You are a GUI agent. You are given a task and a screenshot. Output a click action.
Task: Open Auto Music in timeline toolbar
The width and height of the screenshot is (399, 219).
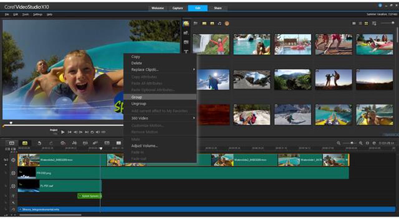tap(85, 143)
